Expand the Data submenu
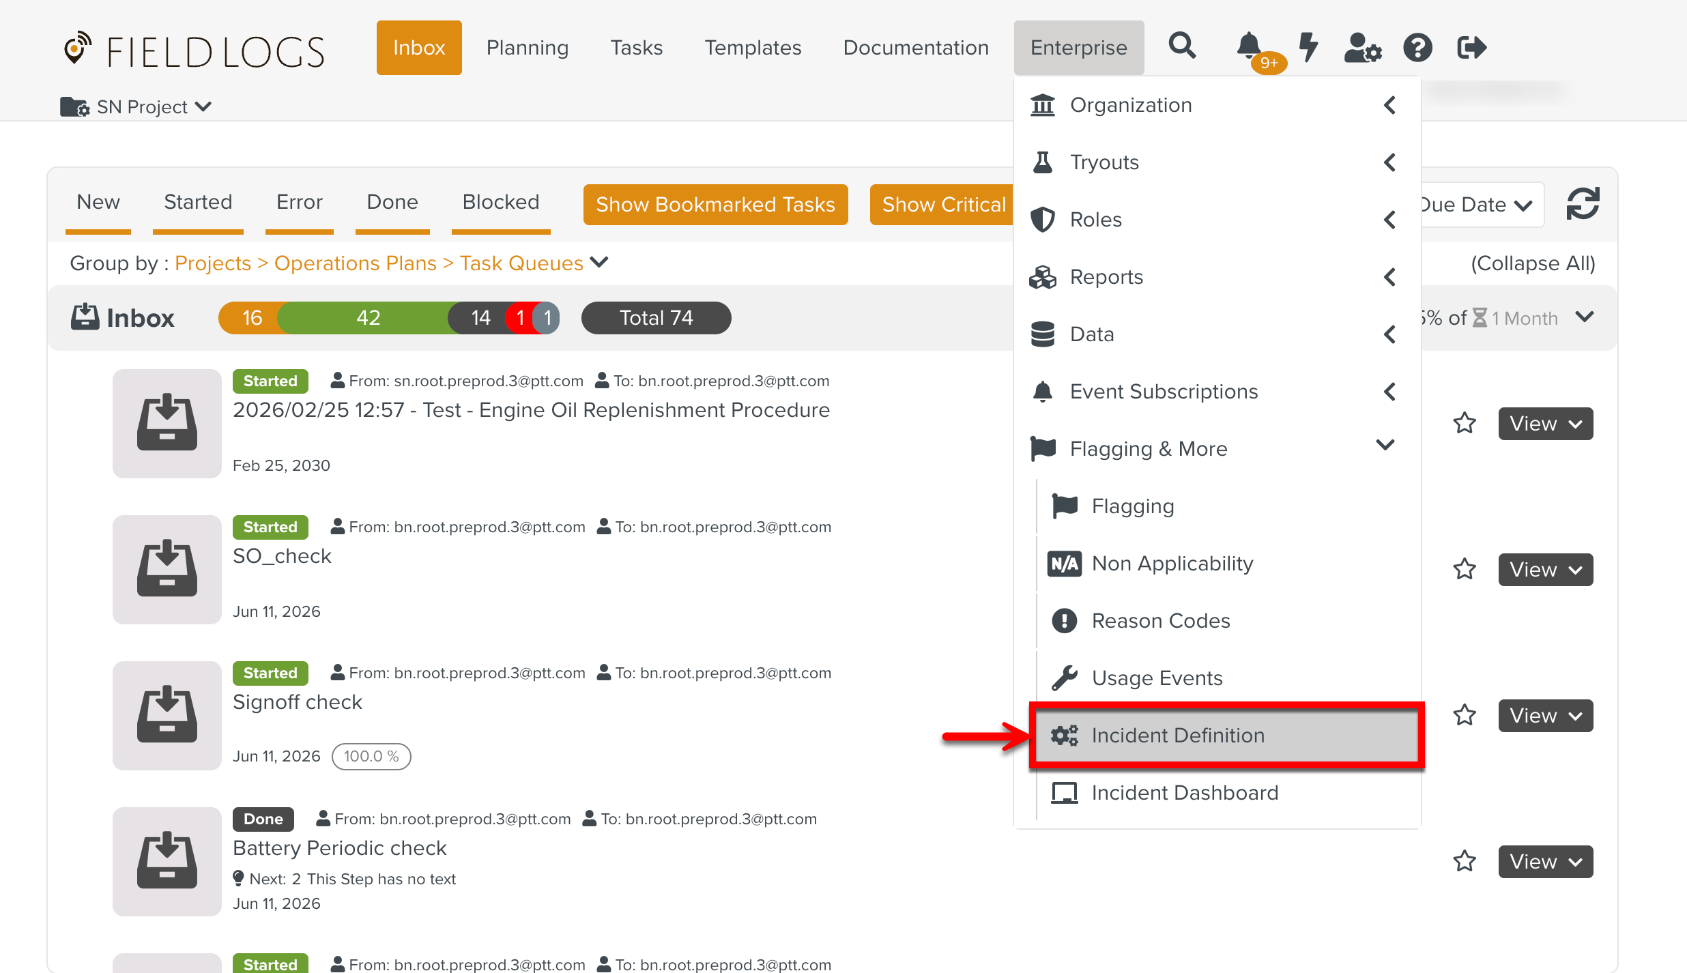The height and width of the screenshot is (973, 1687). pos(1217,334)
